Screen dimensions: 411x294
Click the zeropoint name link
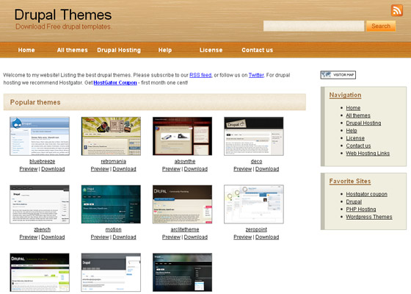click(256, 229)
